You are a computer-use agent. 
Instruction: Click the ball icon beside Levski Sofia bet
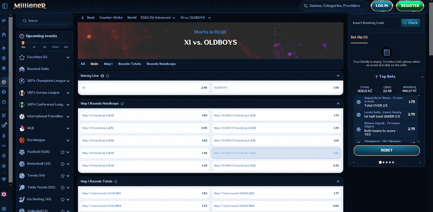click(x=358, y=115)
